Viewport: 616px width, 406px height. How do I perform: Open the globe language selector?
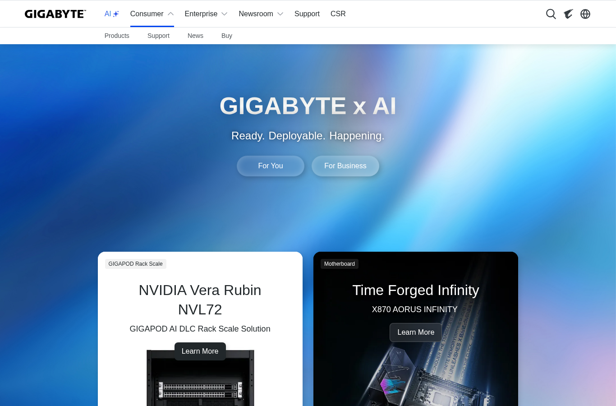tap(585, 14)
